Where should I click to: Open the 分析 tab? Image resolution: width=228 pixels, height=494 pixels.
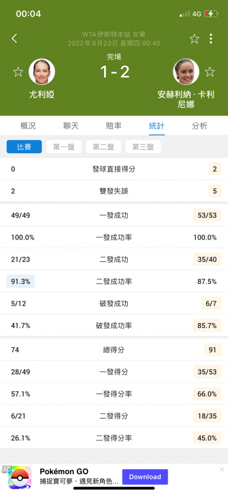(x=200, y=126)
